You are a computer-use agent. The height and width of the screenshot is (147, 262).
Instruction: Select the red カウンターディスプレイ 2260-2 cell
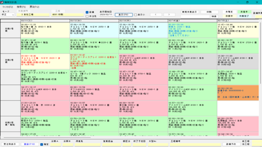[x=94, y=61]
